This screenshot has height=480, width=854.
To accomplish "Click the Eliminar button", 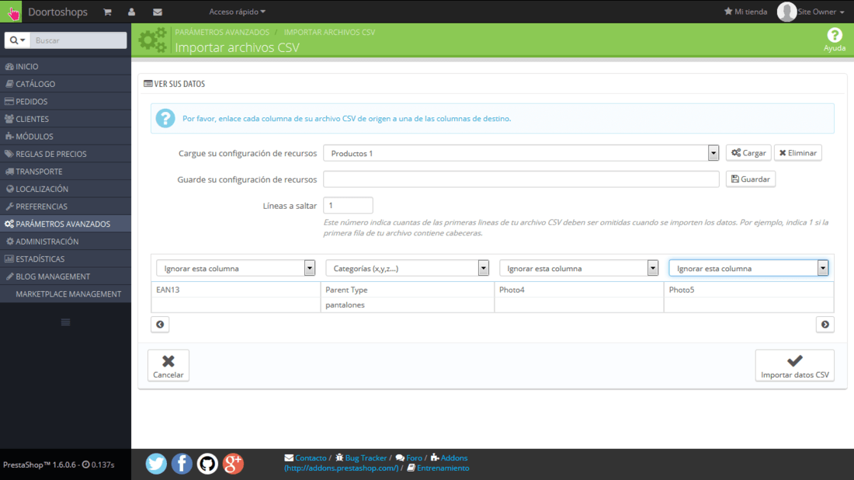I will [x=798, y=152].
